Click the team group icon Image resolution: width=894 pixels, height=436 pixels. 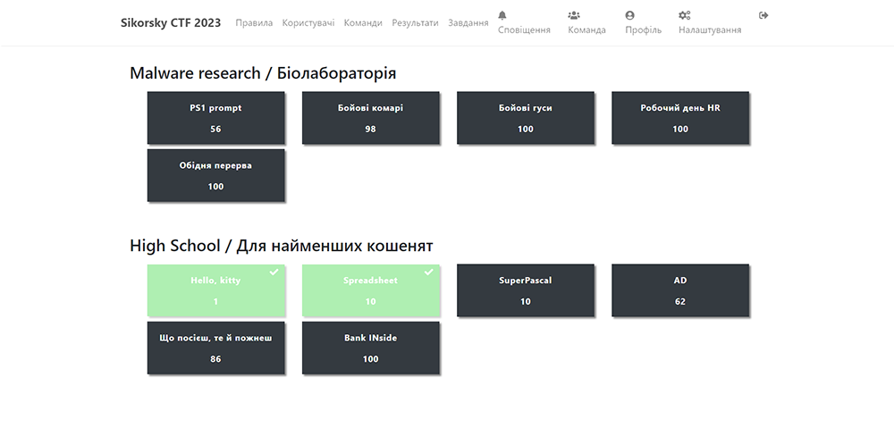pos(574,15)
